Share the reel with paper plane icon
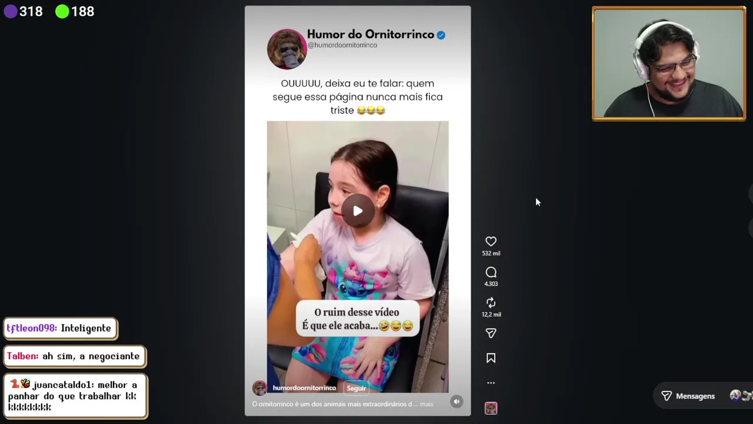The width and height of the screenshot is (753, 424). pyautogui.click(x=491, y=333)
